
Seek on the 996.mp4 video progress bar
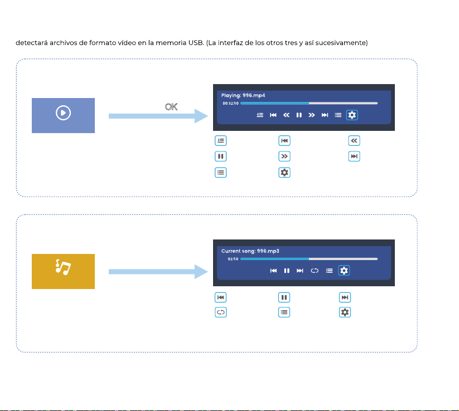click(309, 103)
